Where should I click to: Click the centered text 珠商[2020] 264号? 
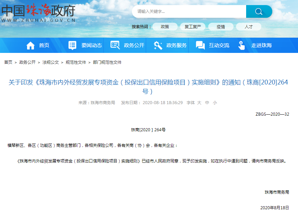[148, 130]
